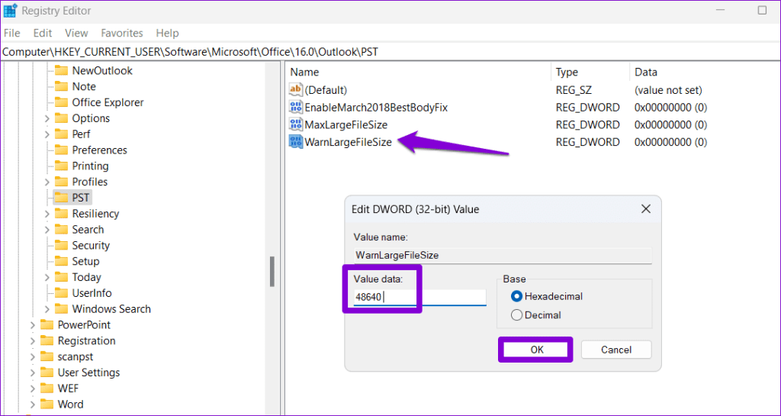Viewport: 781px width, 416px height.
Task: Click the EnableMarch2018BestBodyFix value name
Action: tap(376, 107)
